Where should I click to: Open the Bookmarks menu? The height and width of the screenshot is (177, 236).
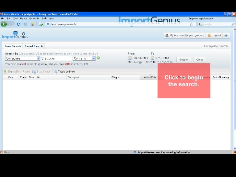[34, 18]
